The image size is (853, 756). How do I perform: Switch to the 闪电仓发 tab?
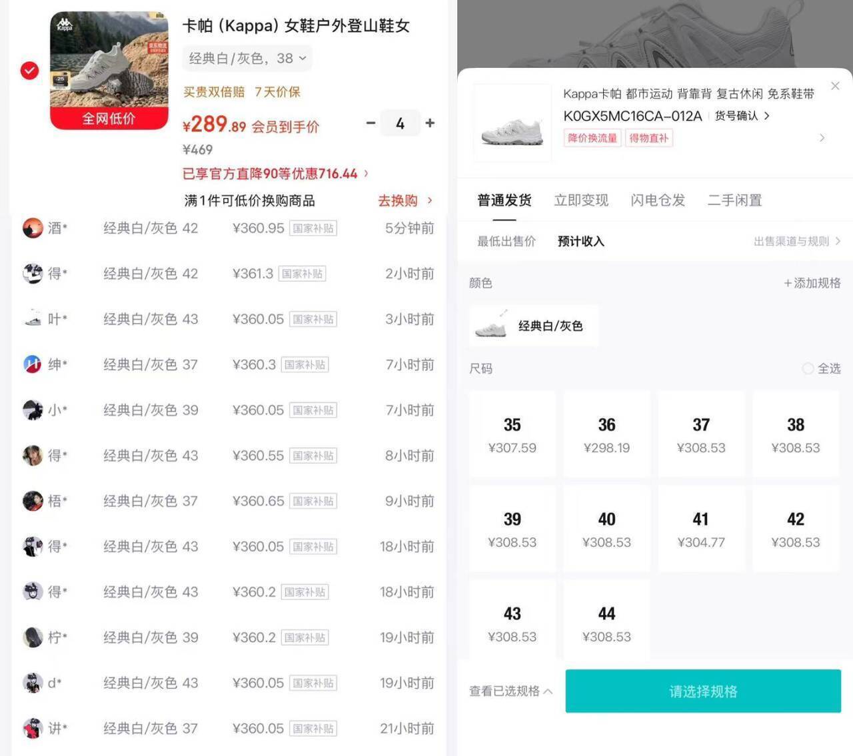pos(658,200)
